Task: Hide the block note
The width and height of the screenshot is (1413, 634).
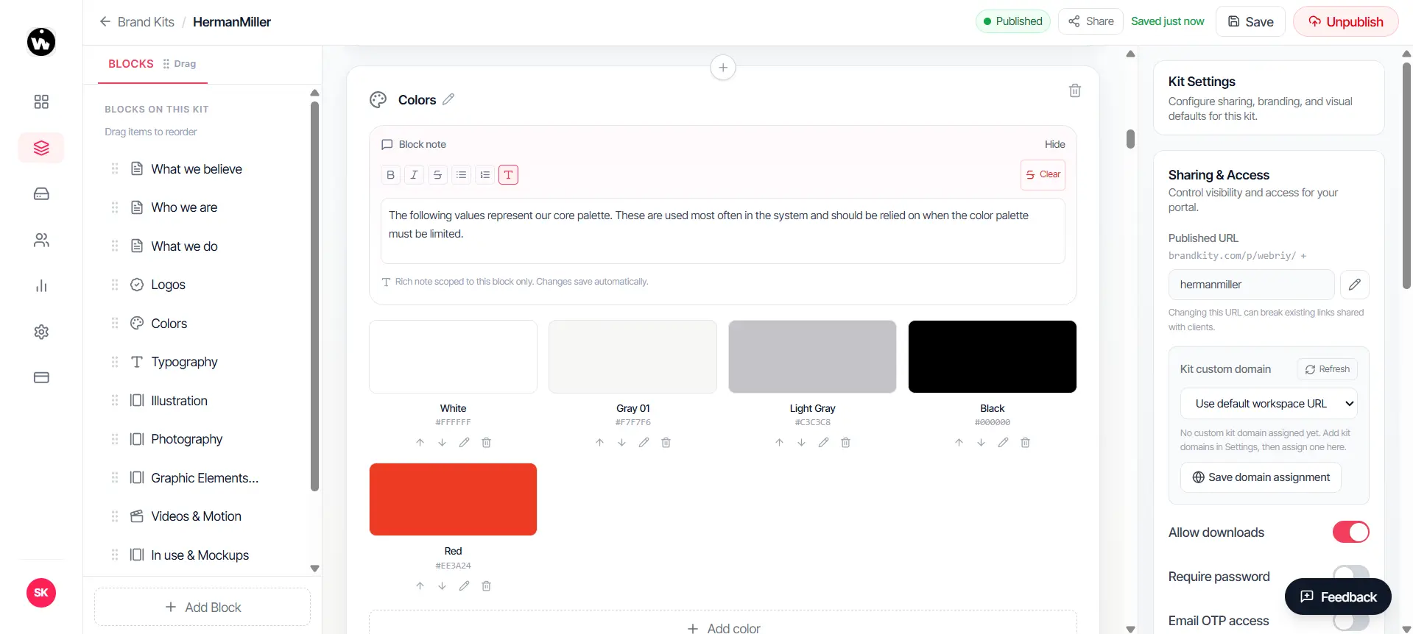Action: point(1054,144)
